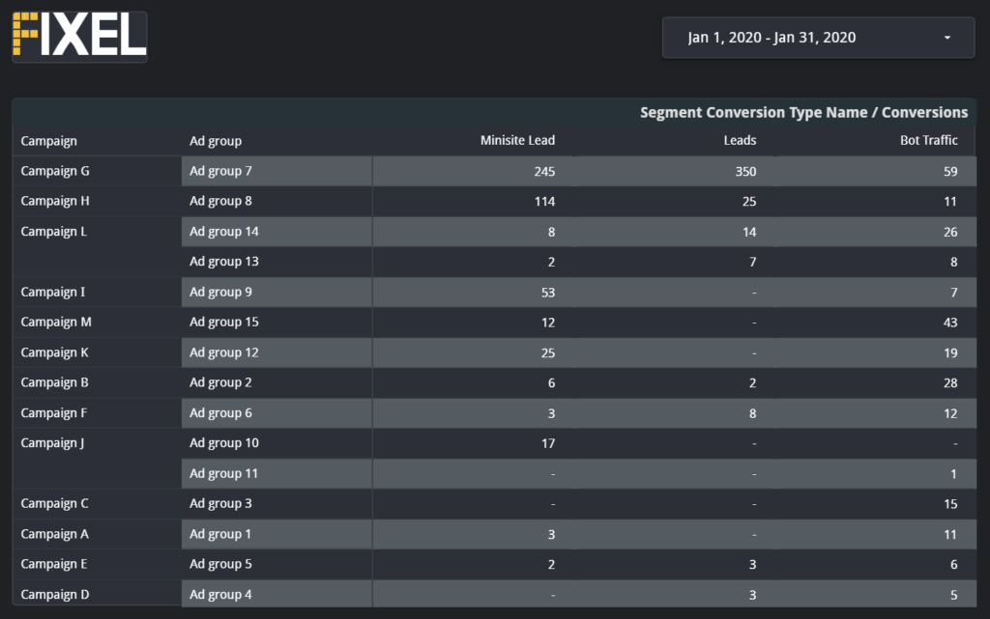Sort by the Leads column header
The image size is (990, 619).
[740, 141]
